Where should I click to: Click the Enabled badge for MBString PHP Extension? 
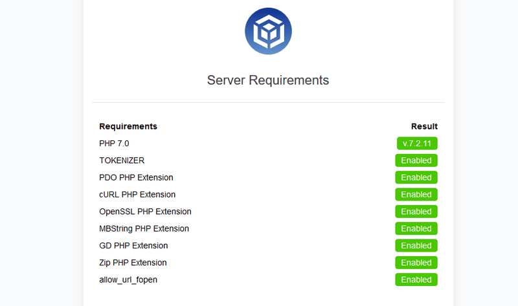click(416, 228)
